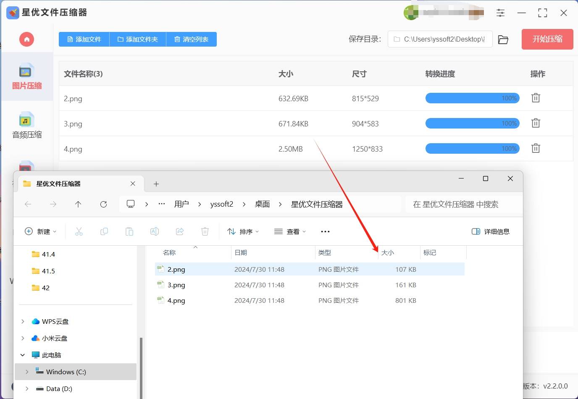Click the Share icon in Explorer toolbar
578x399 pixels.
point(180,231)
